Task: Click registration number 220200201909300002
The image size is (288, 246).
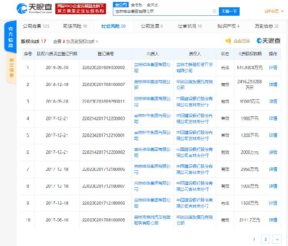Action: coord(104,68)
